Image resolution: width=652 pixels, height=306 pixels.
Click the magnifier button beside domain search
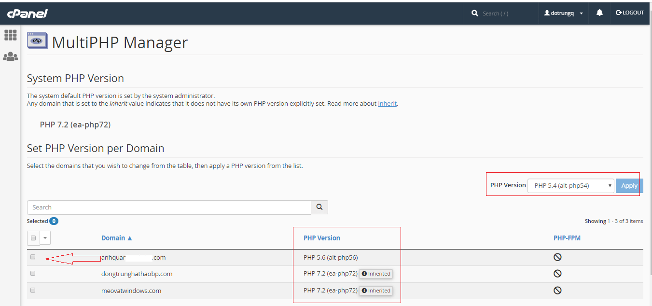click(x=319, y=207)
